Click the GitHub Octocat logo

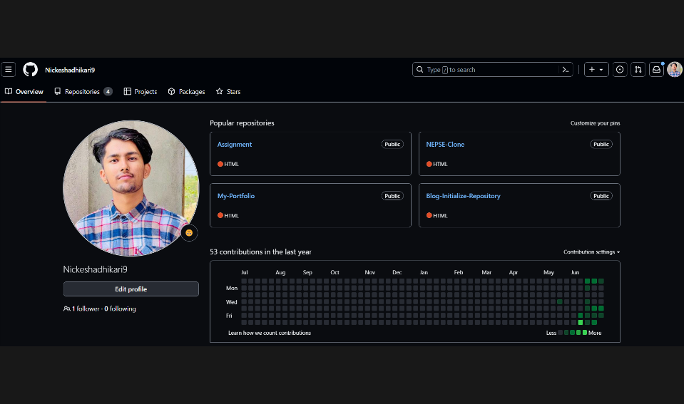click(x=30, y=70)
